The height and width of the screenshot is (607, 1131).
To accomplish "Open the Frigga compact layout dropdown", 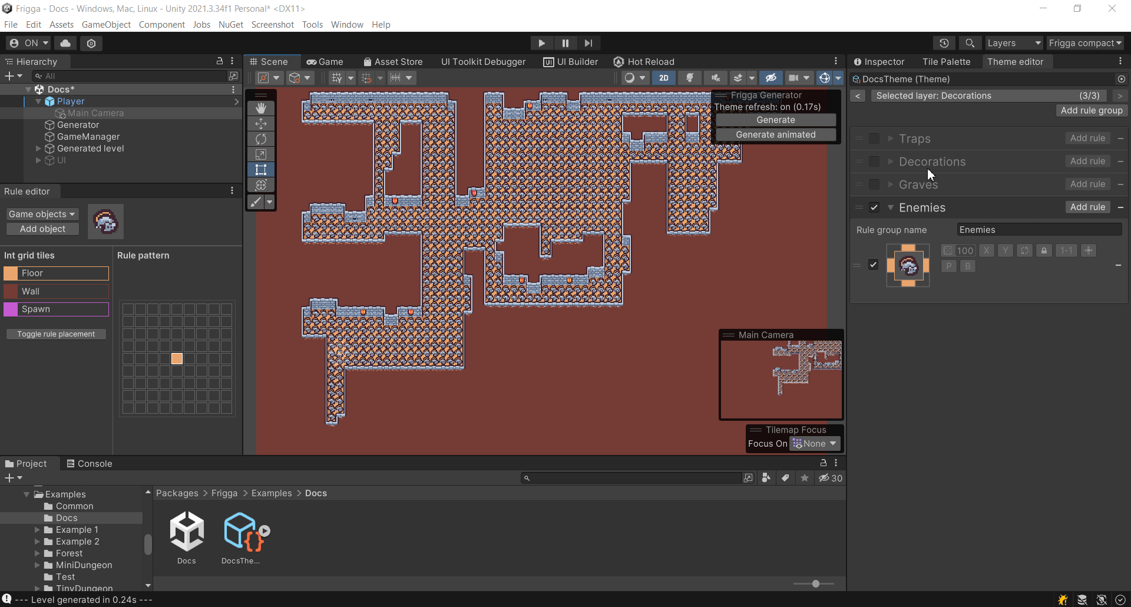I will (x=1086, y=43).
